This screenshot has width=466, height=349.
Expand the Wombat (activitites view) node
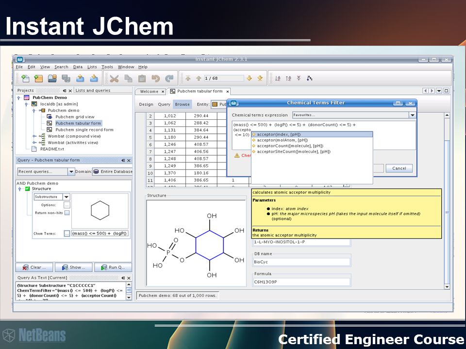34,143
